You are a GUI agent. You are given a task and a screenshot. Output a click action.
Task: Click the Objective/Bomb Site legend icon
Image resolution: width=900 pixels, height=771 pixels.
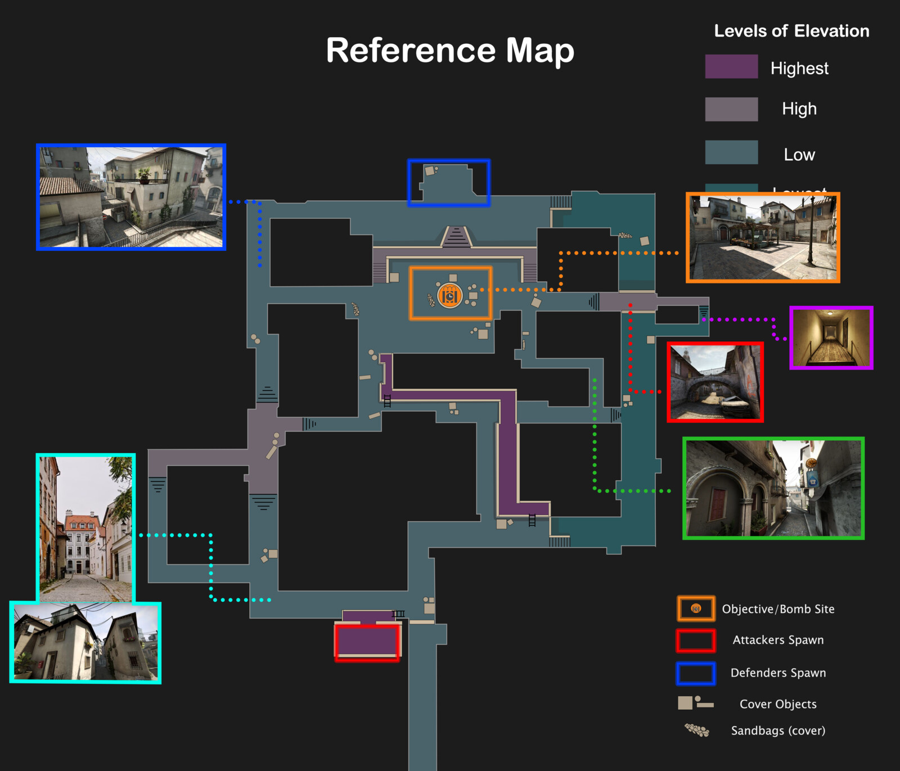(696, 608)
